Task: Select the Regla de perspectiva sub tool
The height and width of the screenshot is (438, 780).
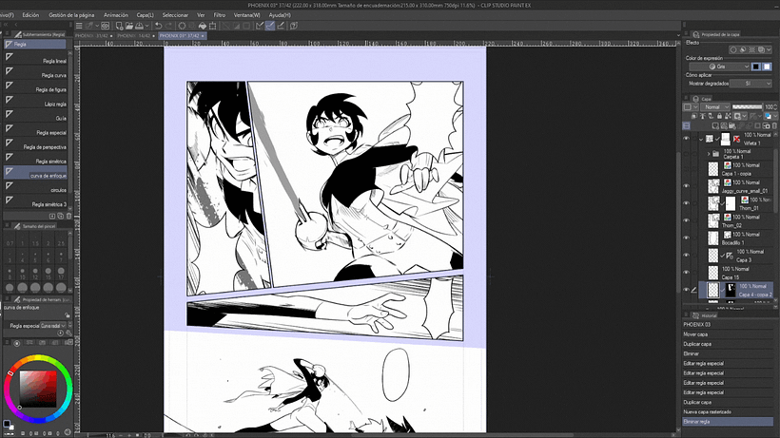Action: pos(35,146)
